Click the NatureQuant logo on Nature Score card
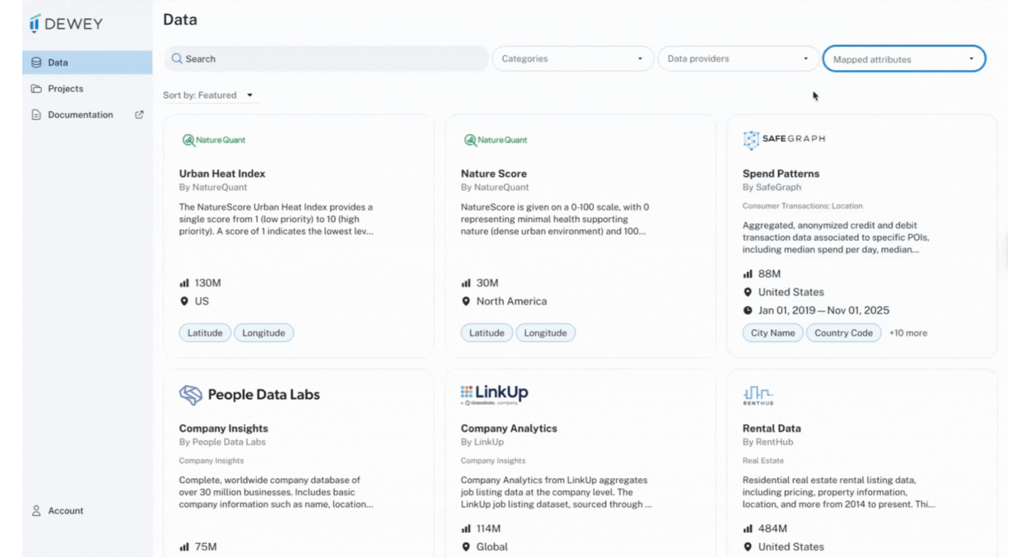The height and width of the screenshot is (557, 1030). click(x=495, y=140)
